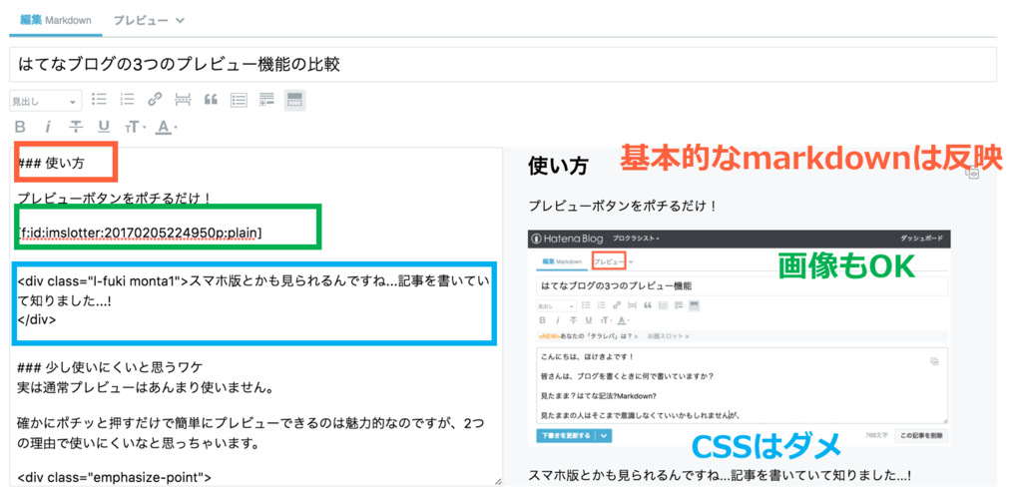This screenshot has width=1022, height=493.
Task: Switch to the プレビュー tab
Action: coord(140,20)
